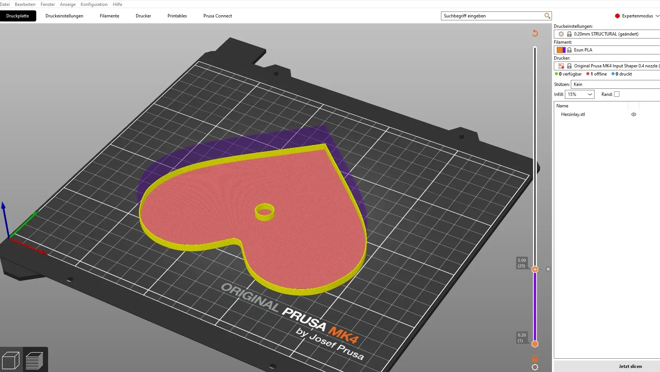This screenshot has height=372, width=660.
Task: Click the red Expertenmodus hexagon icon
Action: tap(617, 16)
